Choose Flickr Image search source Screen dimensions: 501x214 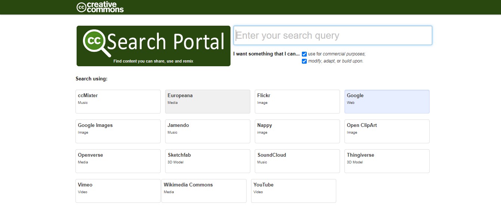click(x=297, y=101)
